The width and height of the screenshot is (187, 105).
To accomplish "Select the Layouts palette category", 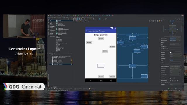I will 51,25.
